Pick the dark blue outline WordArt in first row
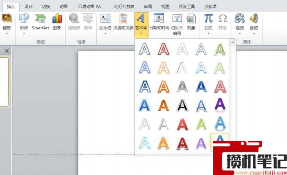 tap(145, 49)
